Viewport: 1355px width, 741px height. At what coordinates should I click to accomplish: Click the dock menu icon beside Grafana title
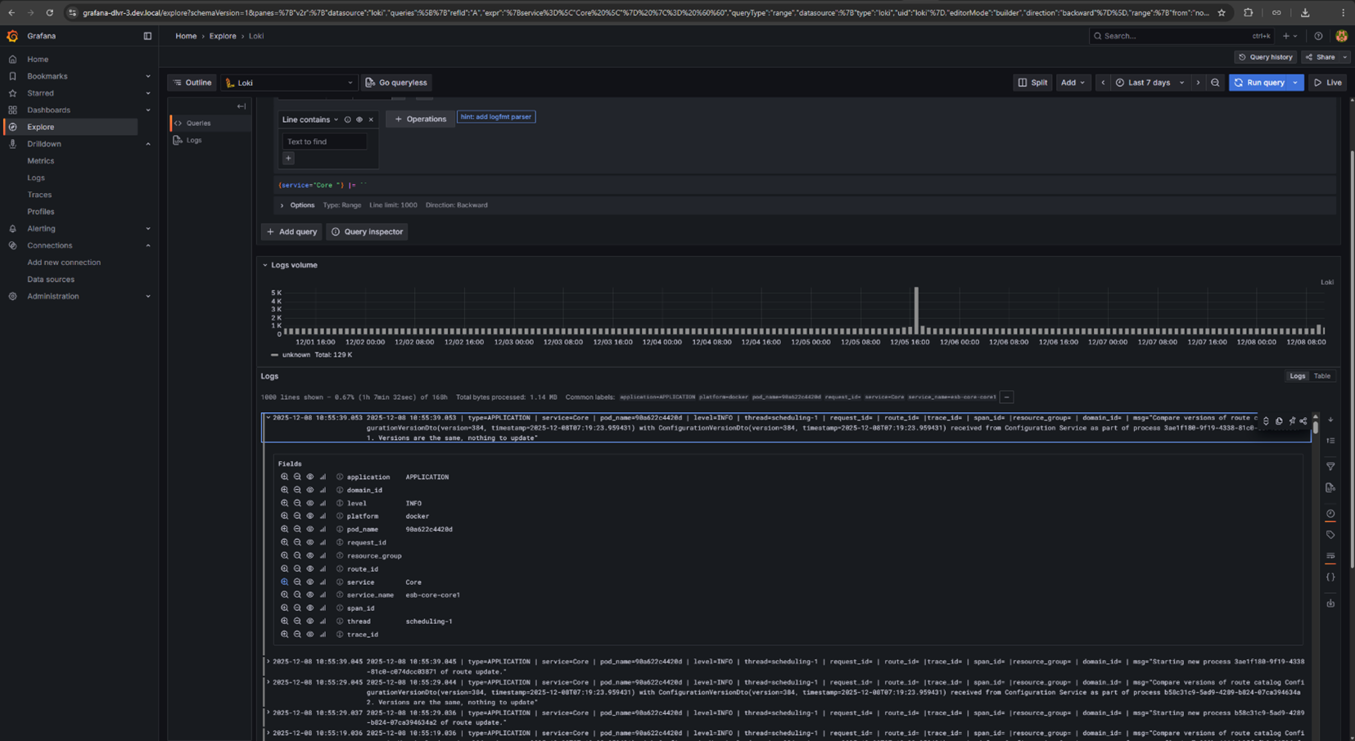[x=147, y=36]
